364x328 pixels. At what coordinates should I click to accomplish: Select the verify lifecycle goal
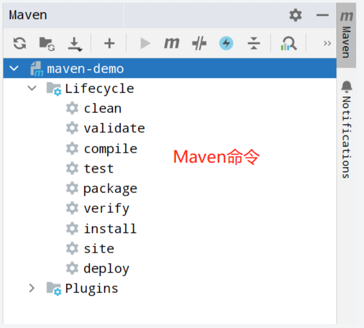(107, 209)
